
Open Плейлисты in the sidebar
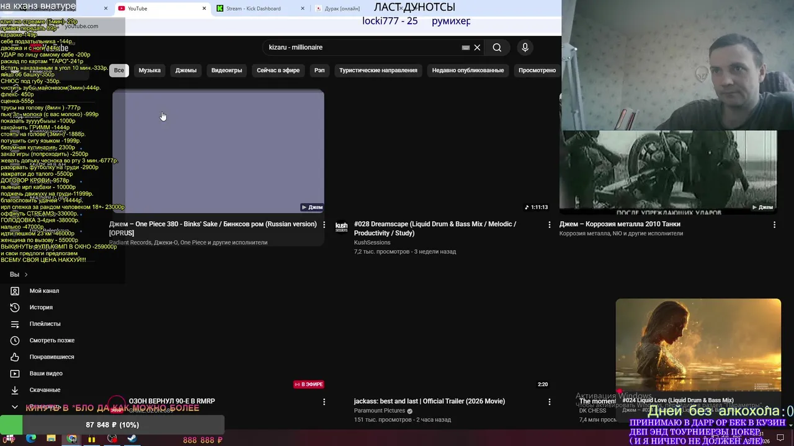tap(45, 324)
